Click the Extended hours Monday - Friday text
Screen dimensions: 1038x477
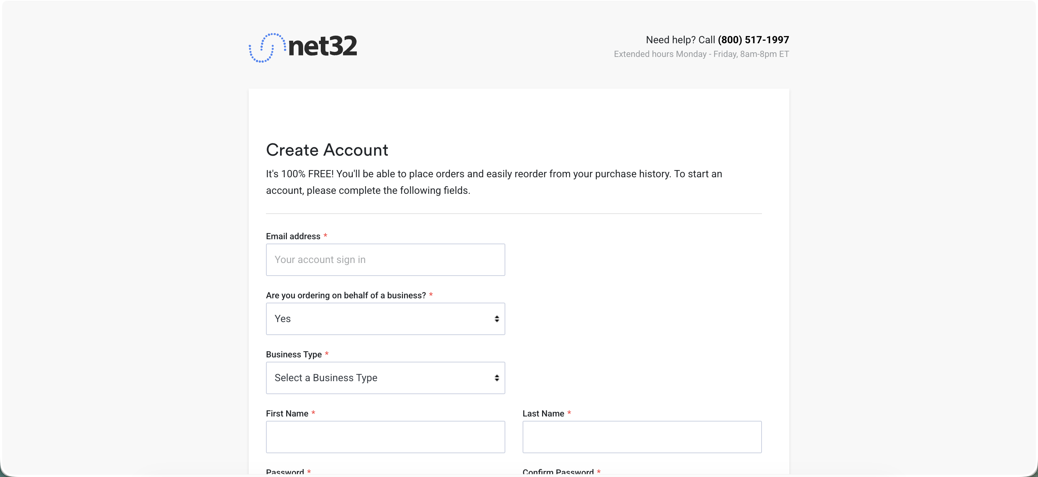tap(701, 54)
